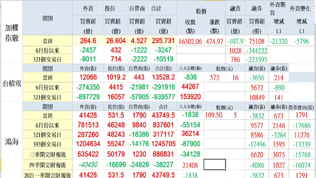Viewport: 316px width, 178px height.
Task: Select the cell showing 635422
Action: point(88,154)
